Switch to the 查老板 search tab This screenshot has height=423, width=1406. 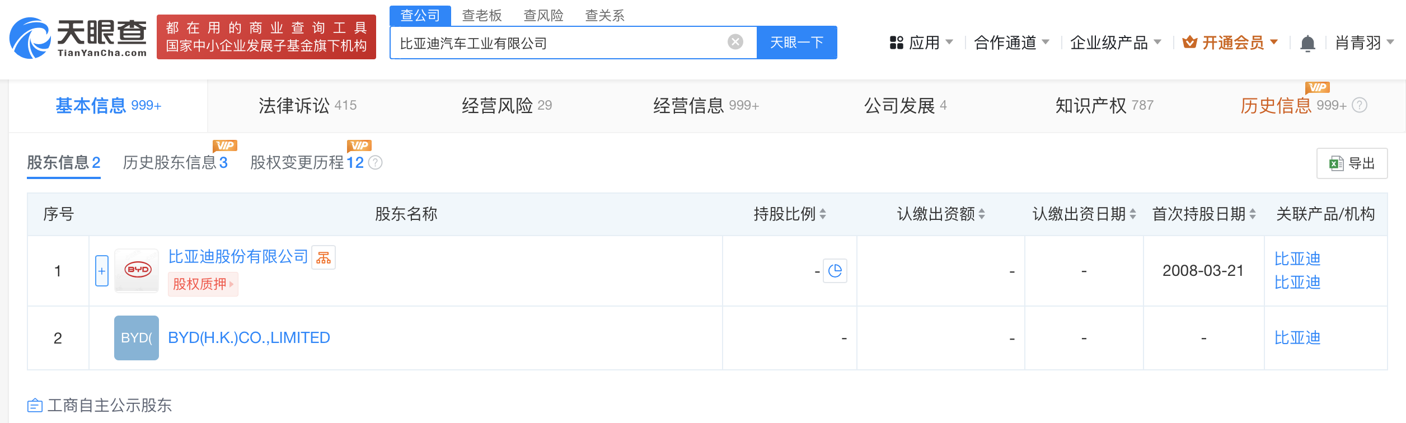[x=481, y=15]
